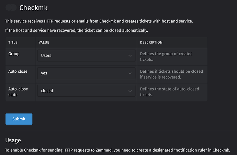Open the Group dropdown showing Users
Image resolution: width=237 pixels, height=155 pixels.
point(86,56)
